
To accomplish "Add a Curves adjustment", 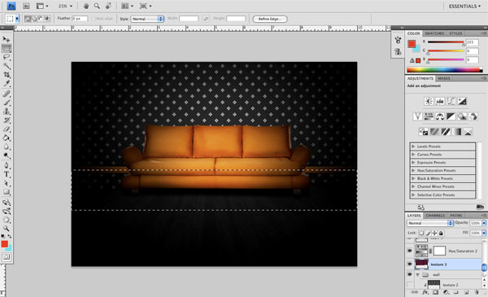I will point(451,101).
